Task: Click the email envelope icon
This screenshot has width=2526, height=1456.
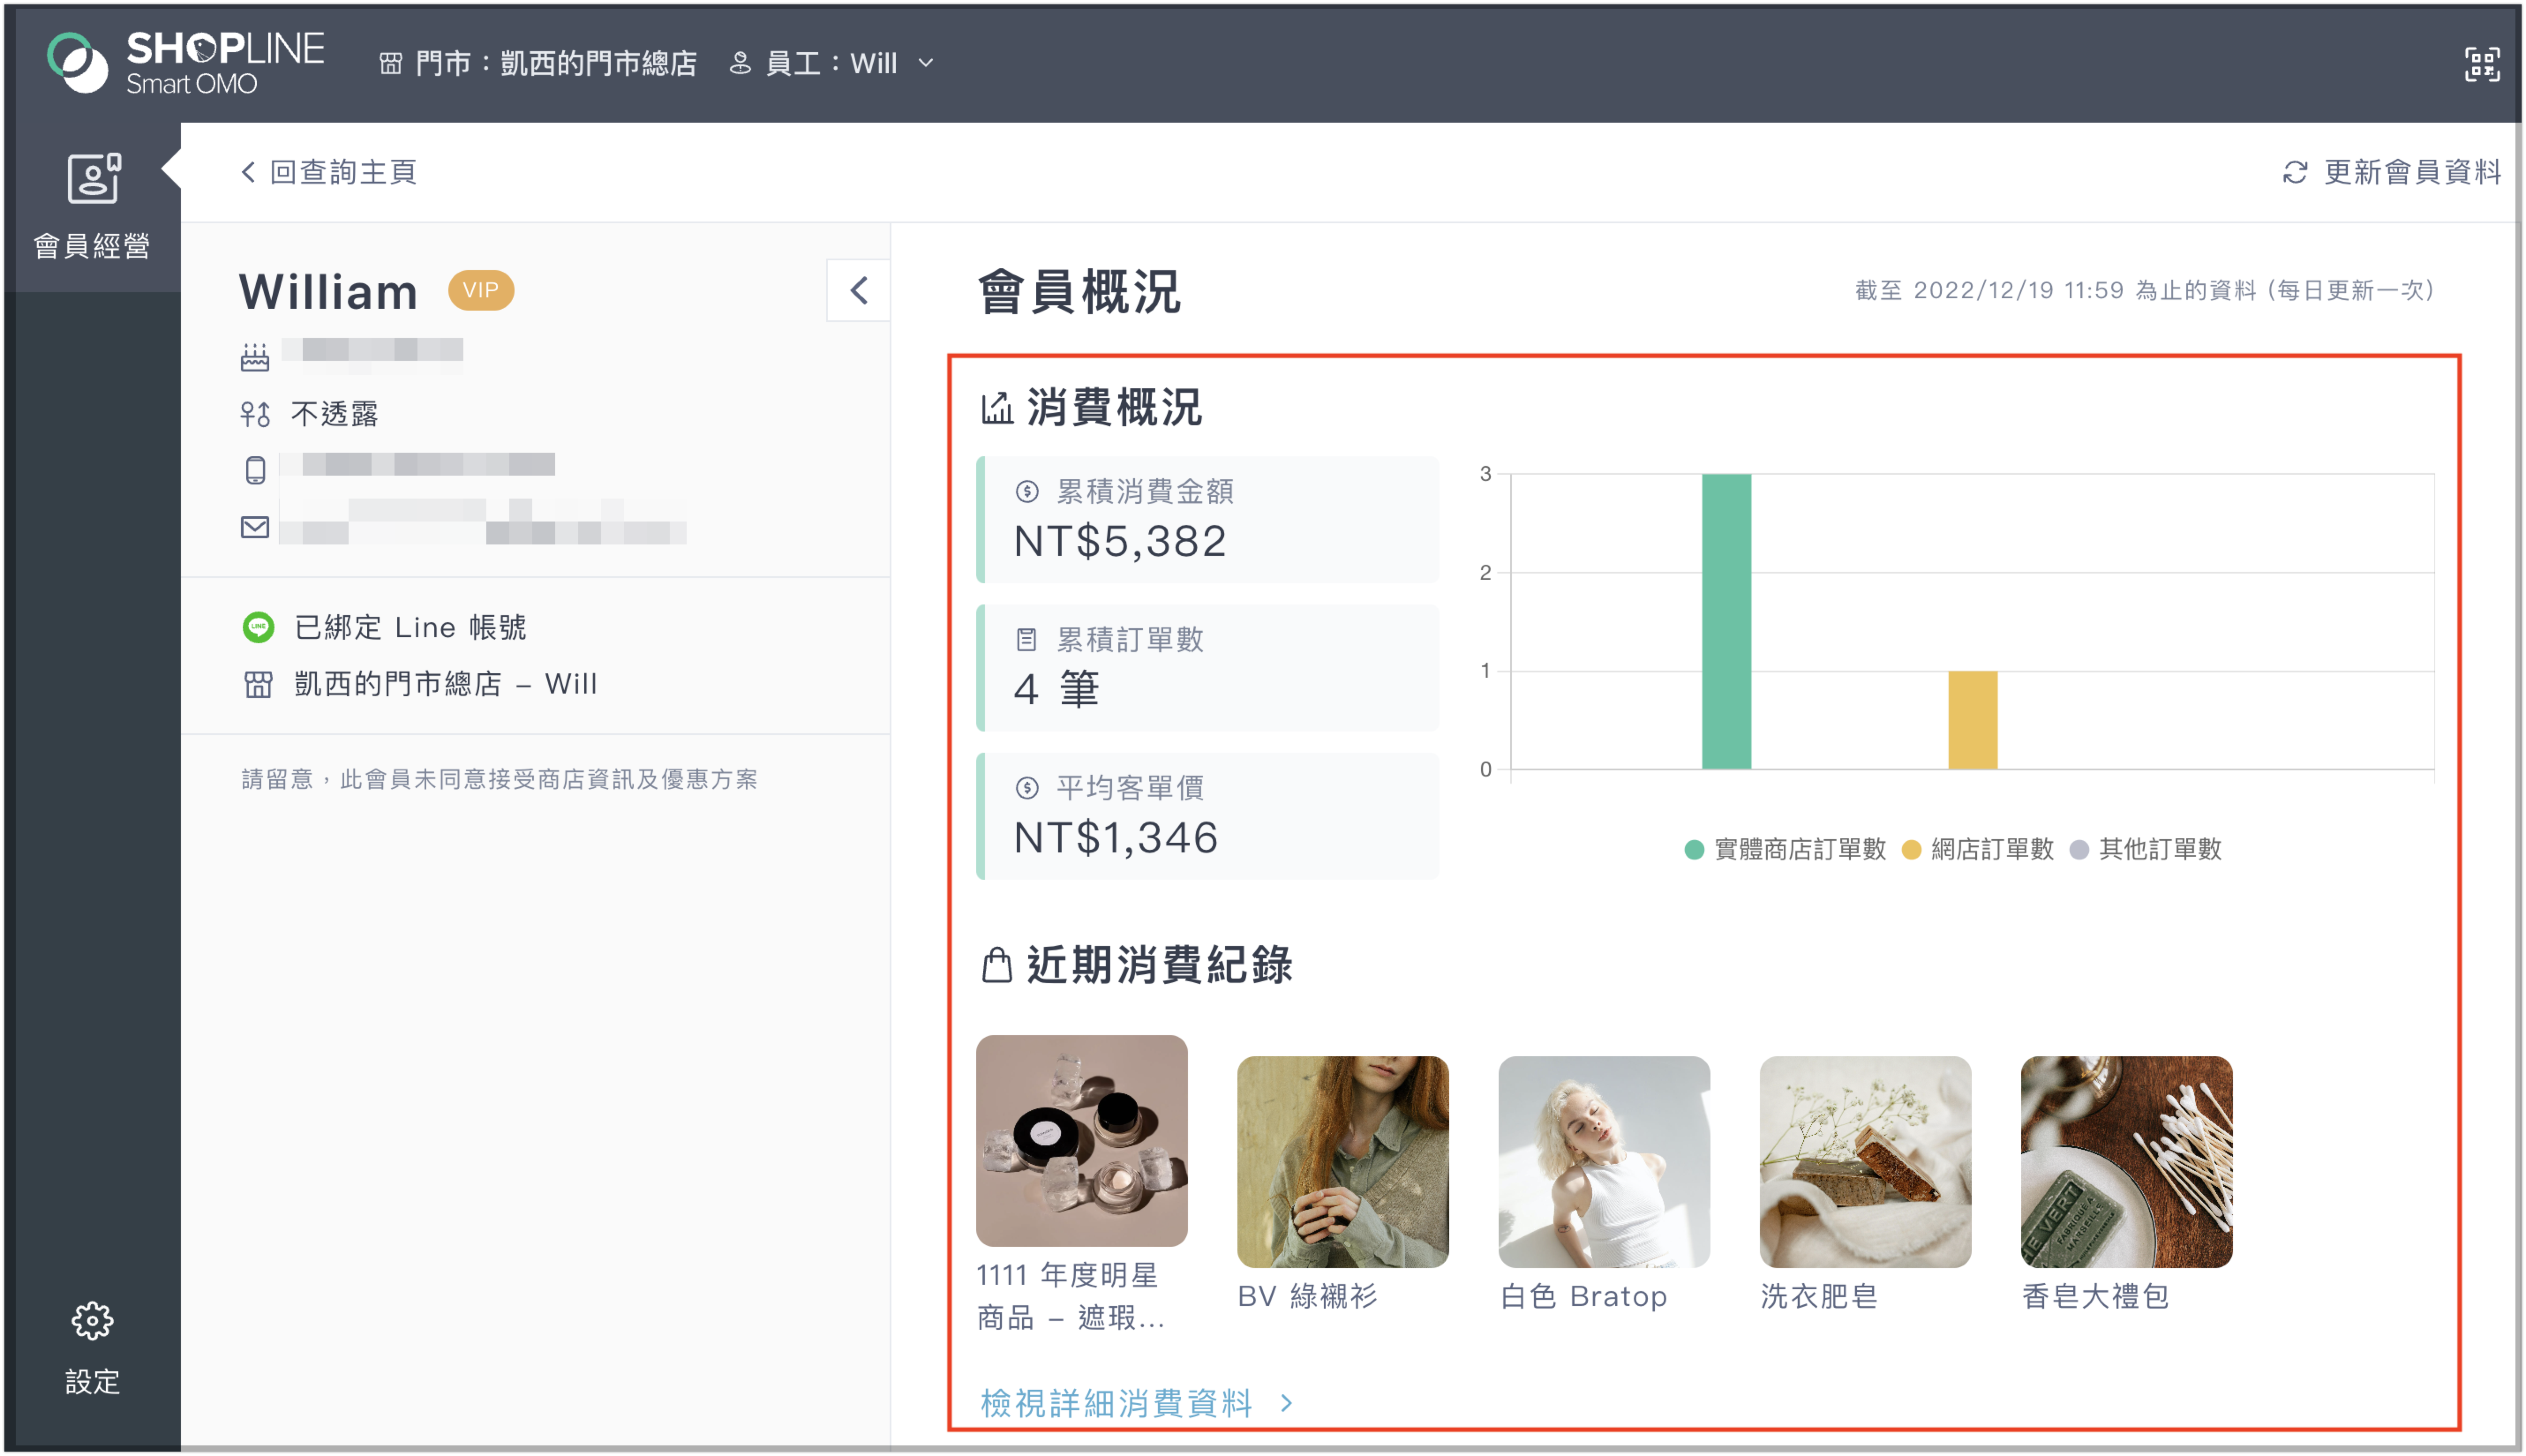Action: point(255,527)
